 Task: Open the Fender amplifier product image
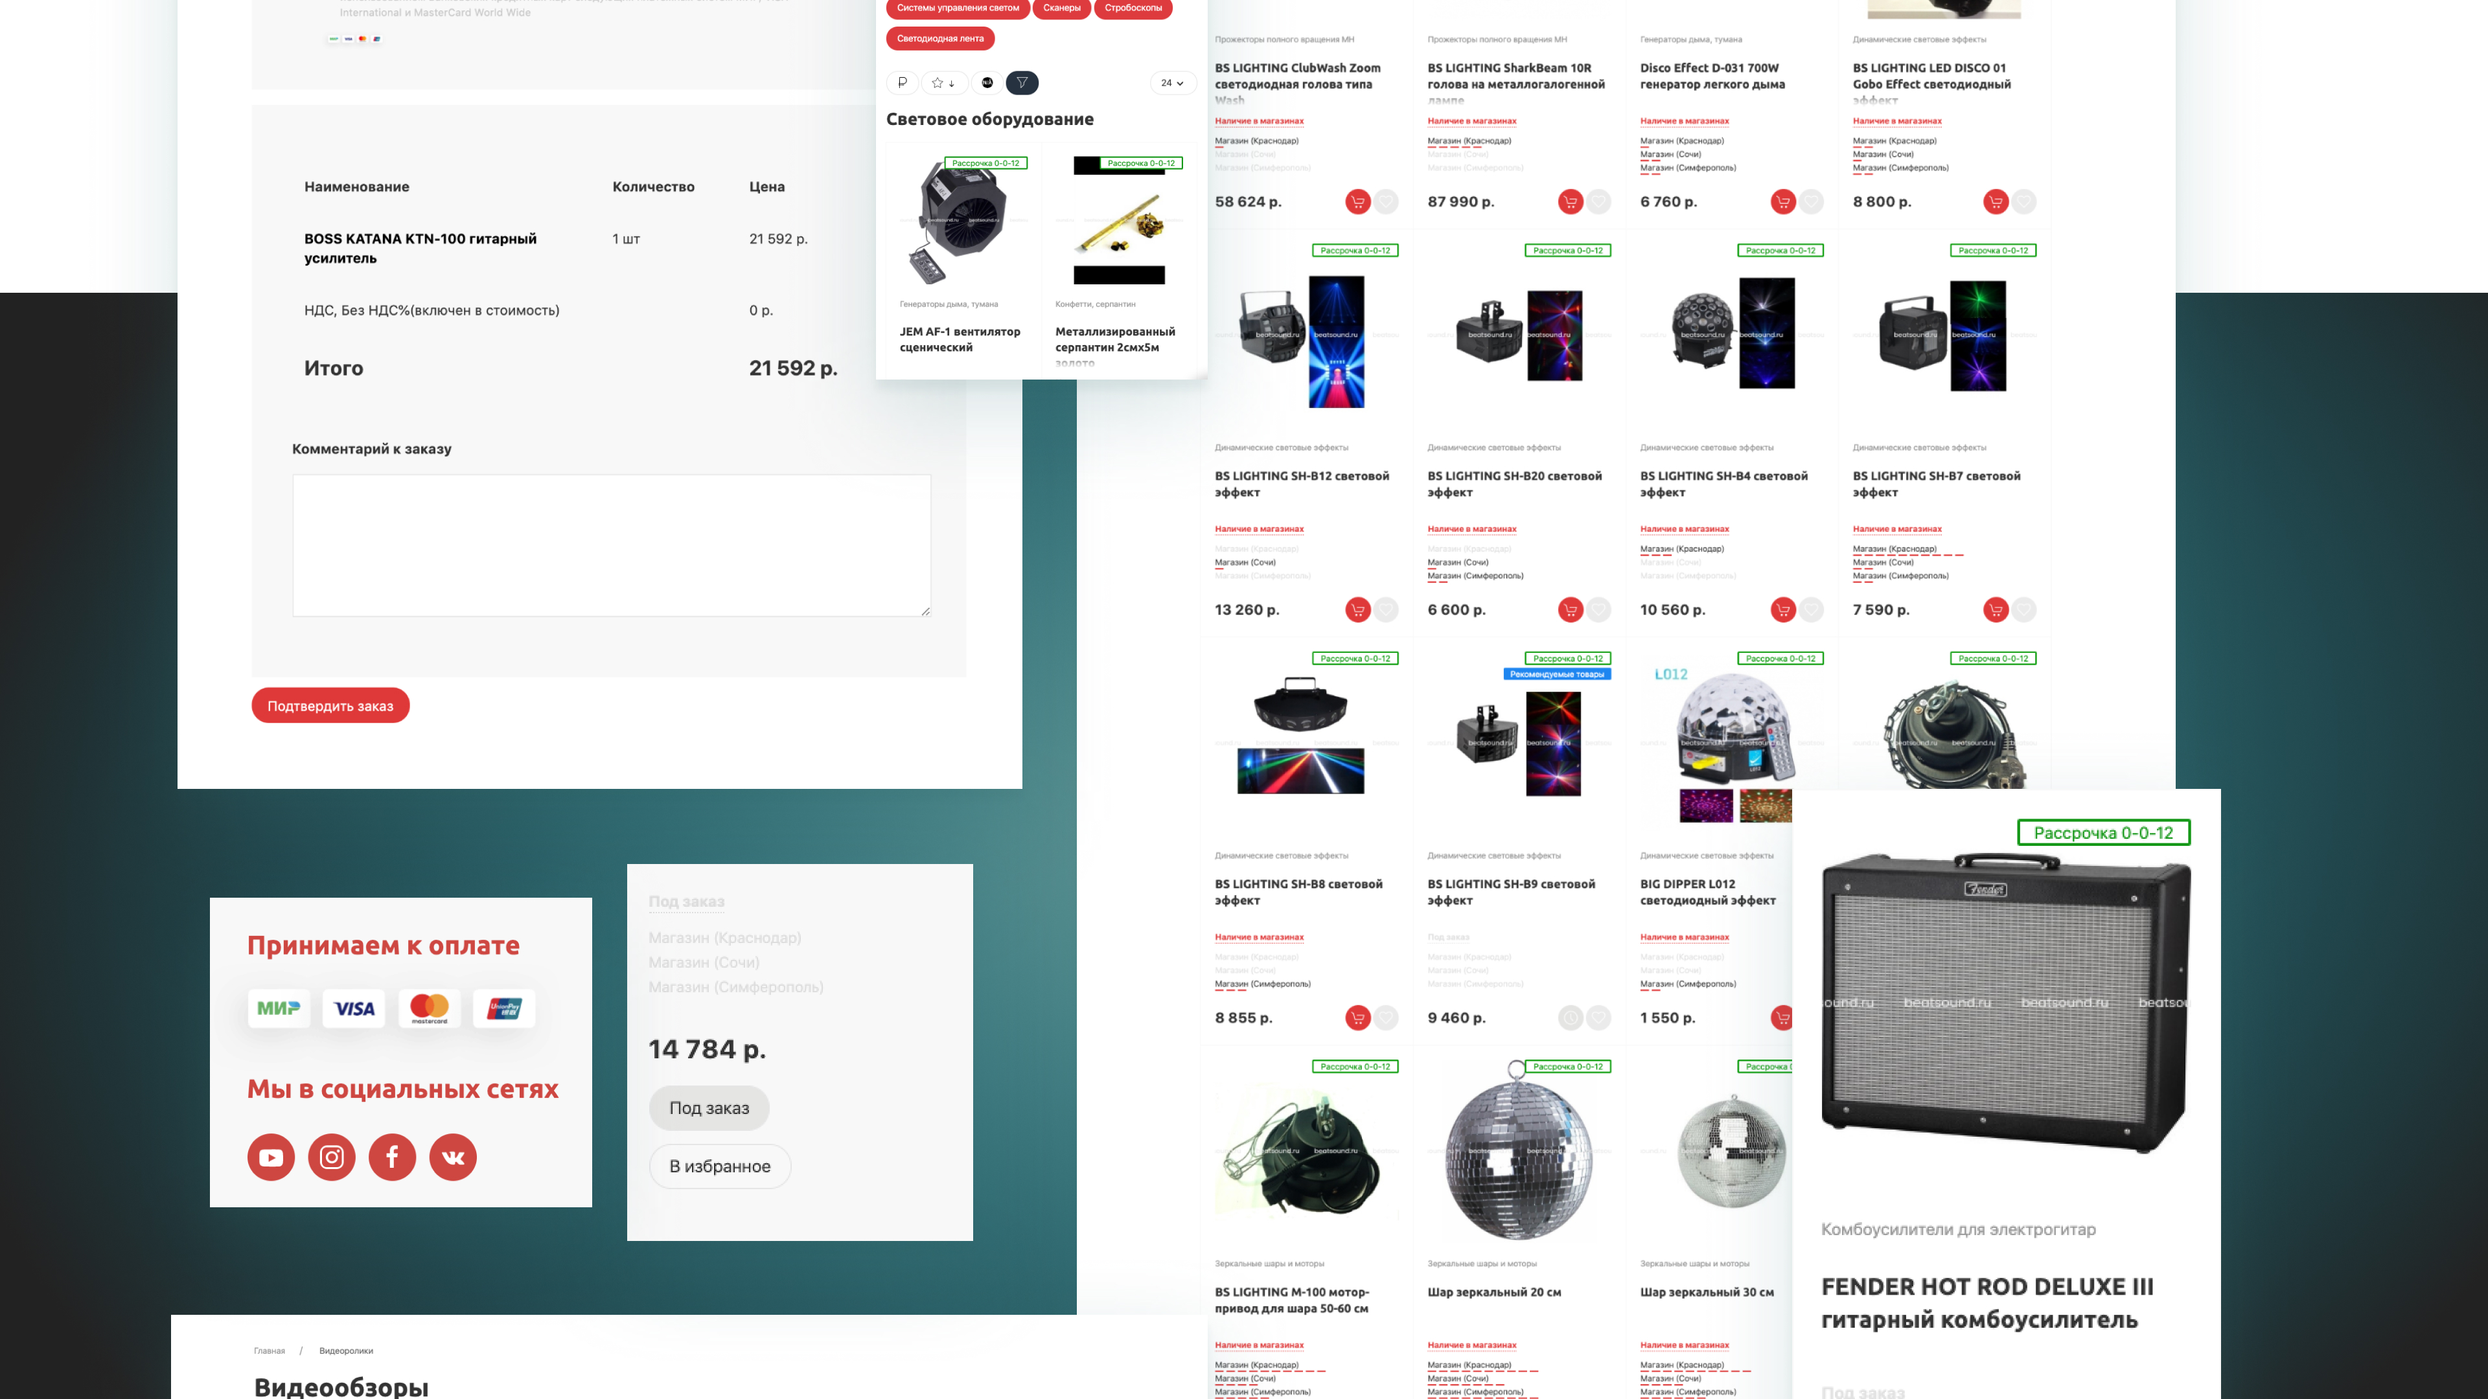pos(2005,1002)
